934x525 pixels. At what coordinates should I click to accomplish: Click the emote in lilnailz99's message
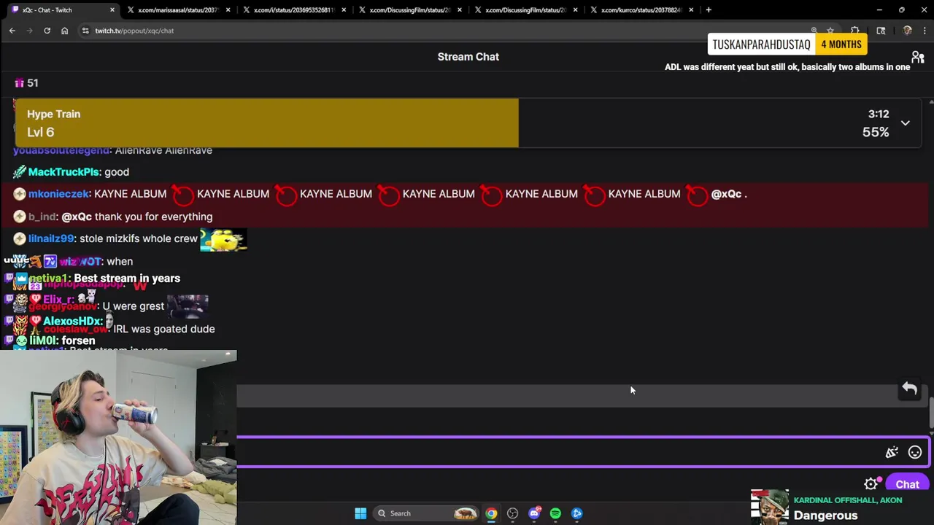tap(223, 239)
